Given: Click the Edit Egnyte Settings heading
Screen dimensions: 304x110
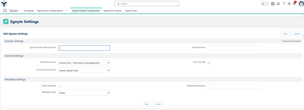Looking at the screenshot, I should (16, 34).
